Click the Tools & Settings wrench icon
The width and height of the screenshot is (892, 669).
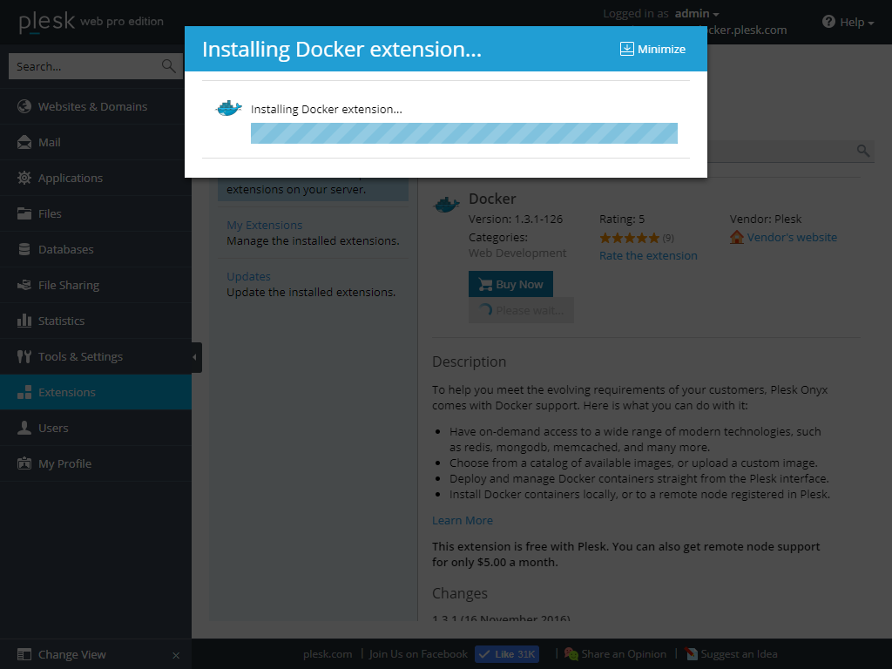(24, 356)
